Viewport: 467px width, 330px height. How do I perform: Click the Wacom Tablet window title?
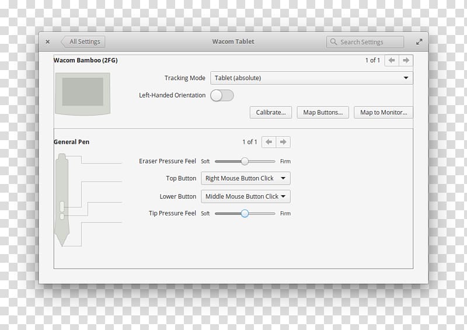pos(233,41)
